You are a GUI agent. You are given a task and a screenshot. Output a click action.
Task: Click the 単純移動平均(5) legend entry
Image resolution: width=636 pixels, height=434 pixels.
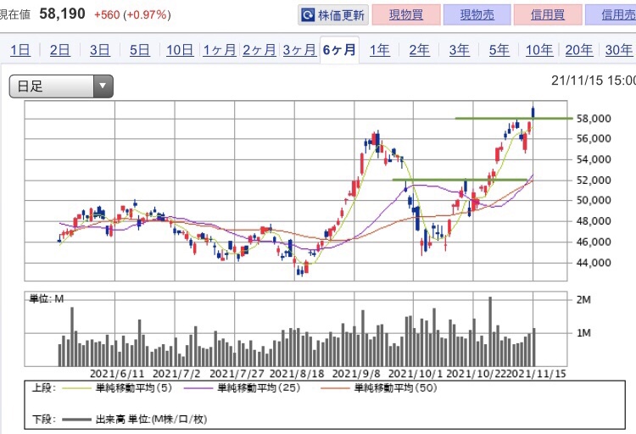pyautogui.click(x=117, y=388)
